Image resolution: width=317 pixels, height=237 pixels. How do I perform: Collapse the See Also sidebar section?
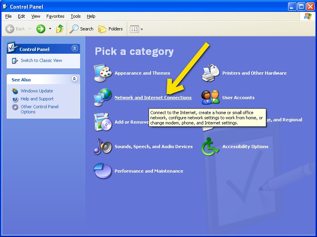coord(74,79)
